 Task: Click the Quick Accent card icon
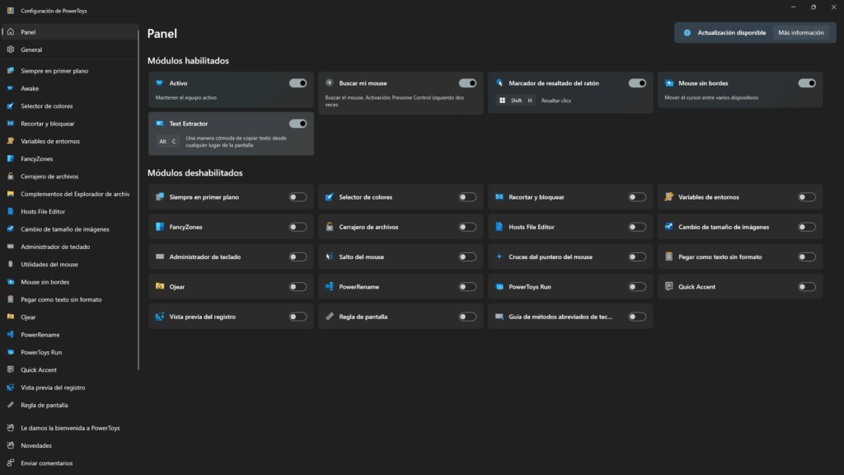pyautogui.click(x=669, y=286)
